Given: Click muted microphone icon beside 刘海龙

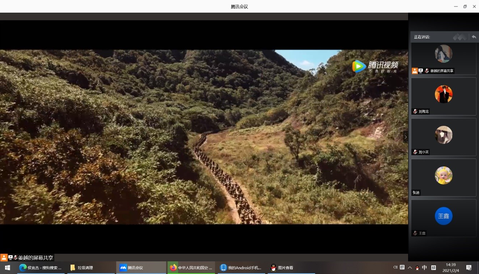Looking at the screenshot, I should coord(415,112).
